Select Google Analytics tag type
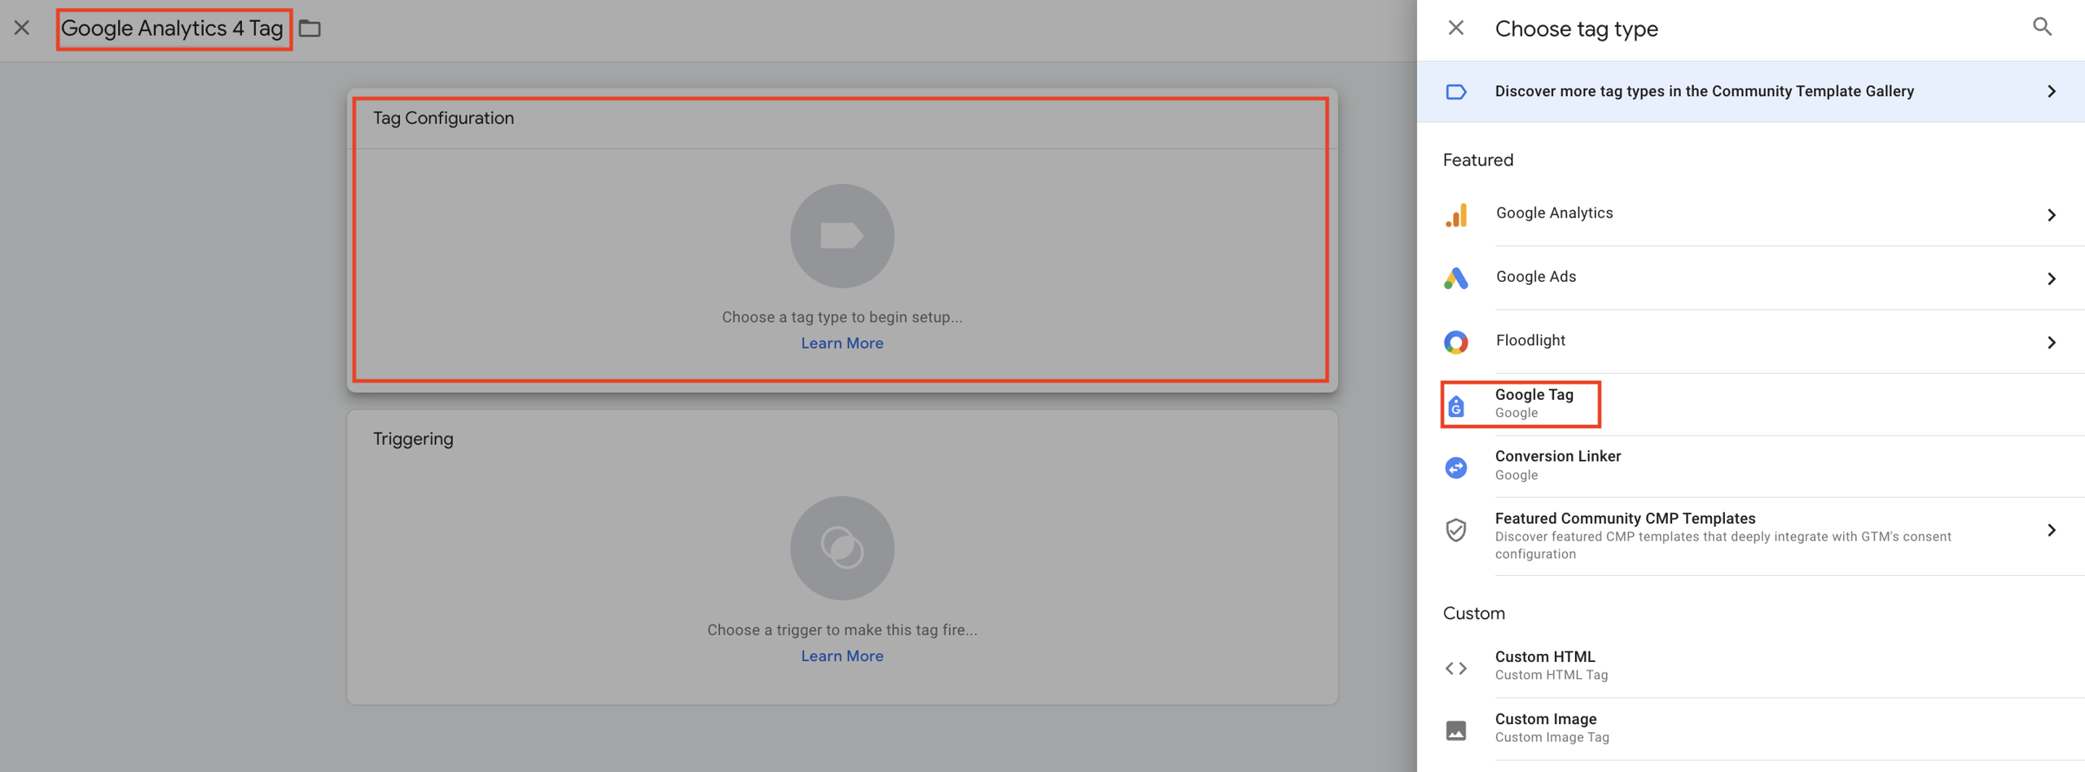The image size is (2085, 772). 1751,214
